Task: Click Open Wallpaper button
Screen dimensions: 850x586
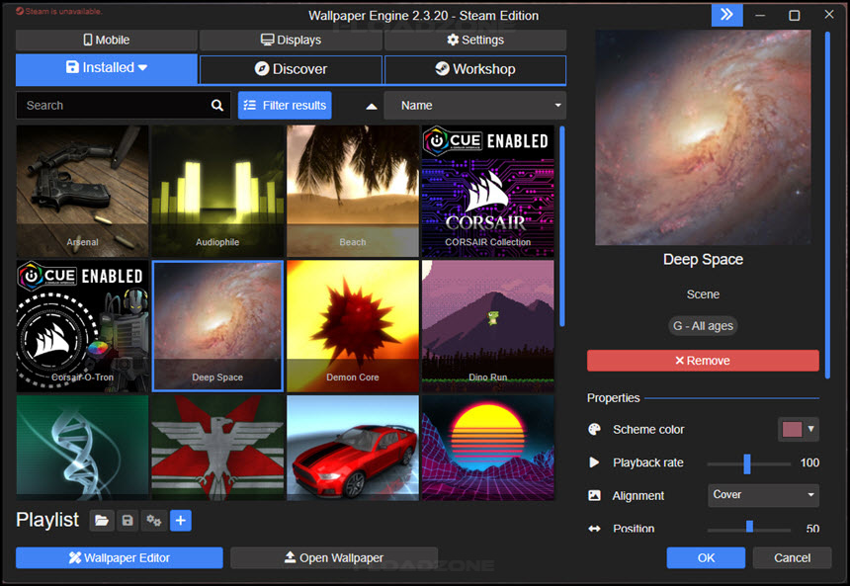Action: tap(334, 557)
